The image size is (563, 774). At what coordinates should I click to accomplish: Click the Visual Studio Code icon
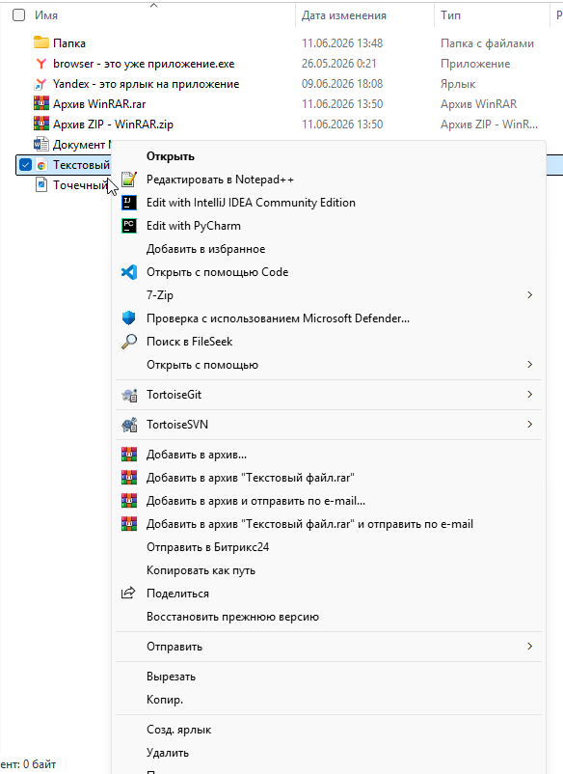click(129, 272)
